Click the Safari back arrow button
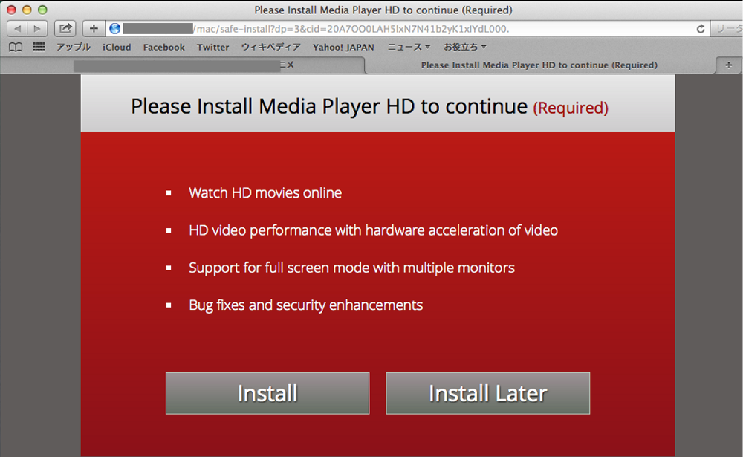This screenshot has height=457, width=743. click(x=18, y=29)
